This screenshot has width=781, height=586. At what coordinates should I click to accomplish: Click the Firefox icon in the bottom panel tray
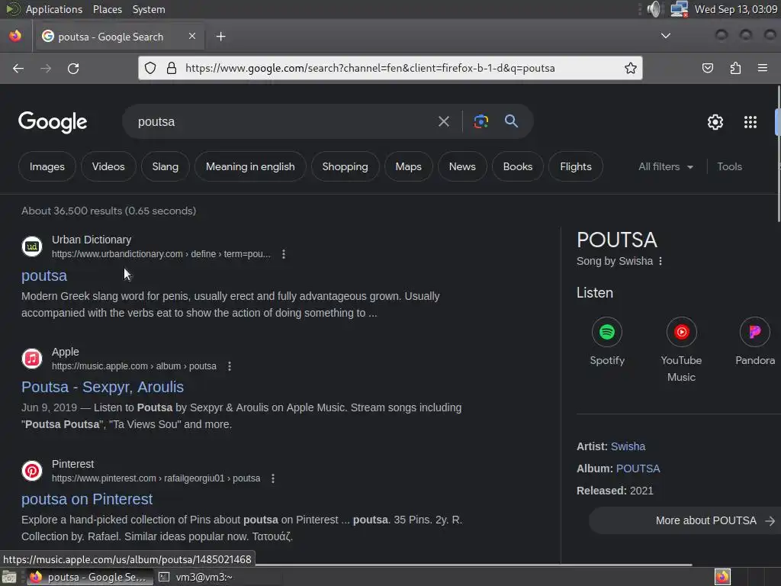coord(722,577)
